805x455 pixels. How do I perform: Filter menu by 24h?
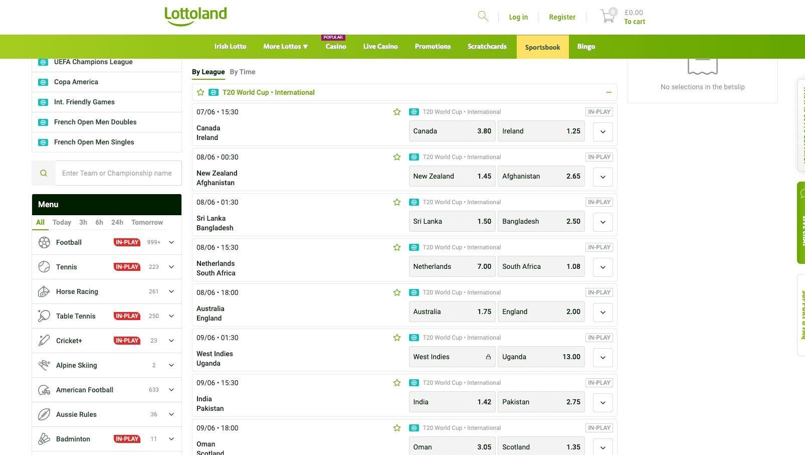tap(117, 222)
